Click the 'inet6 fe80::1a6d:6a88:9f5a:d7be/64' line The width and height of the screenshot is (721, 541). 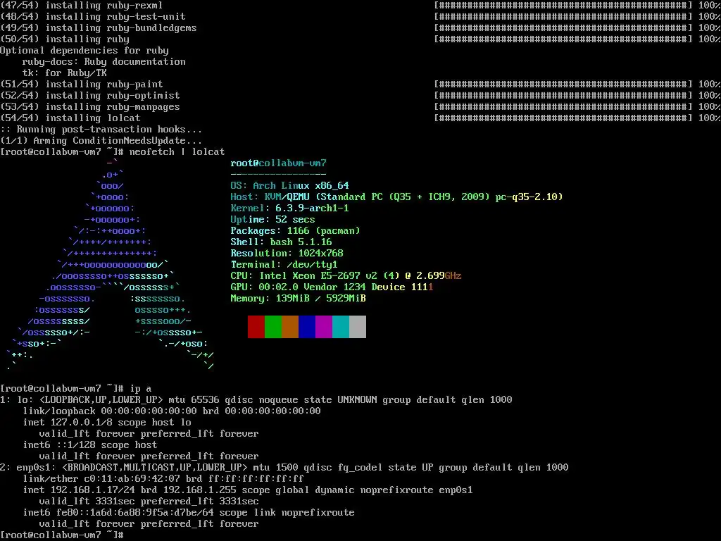(x=189, y=513)
